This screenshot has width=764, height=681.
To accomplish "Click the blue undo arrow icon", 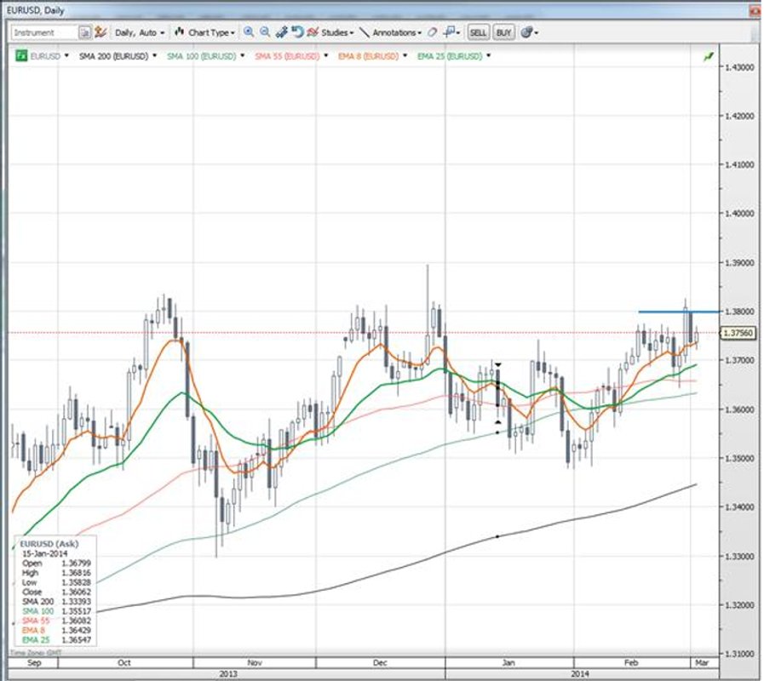I will point(297,31).
